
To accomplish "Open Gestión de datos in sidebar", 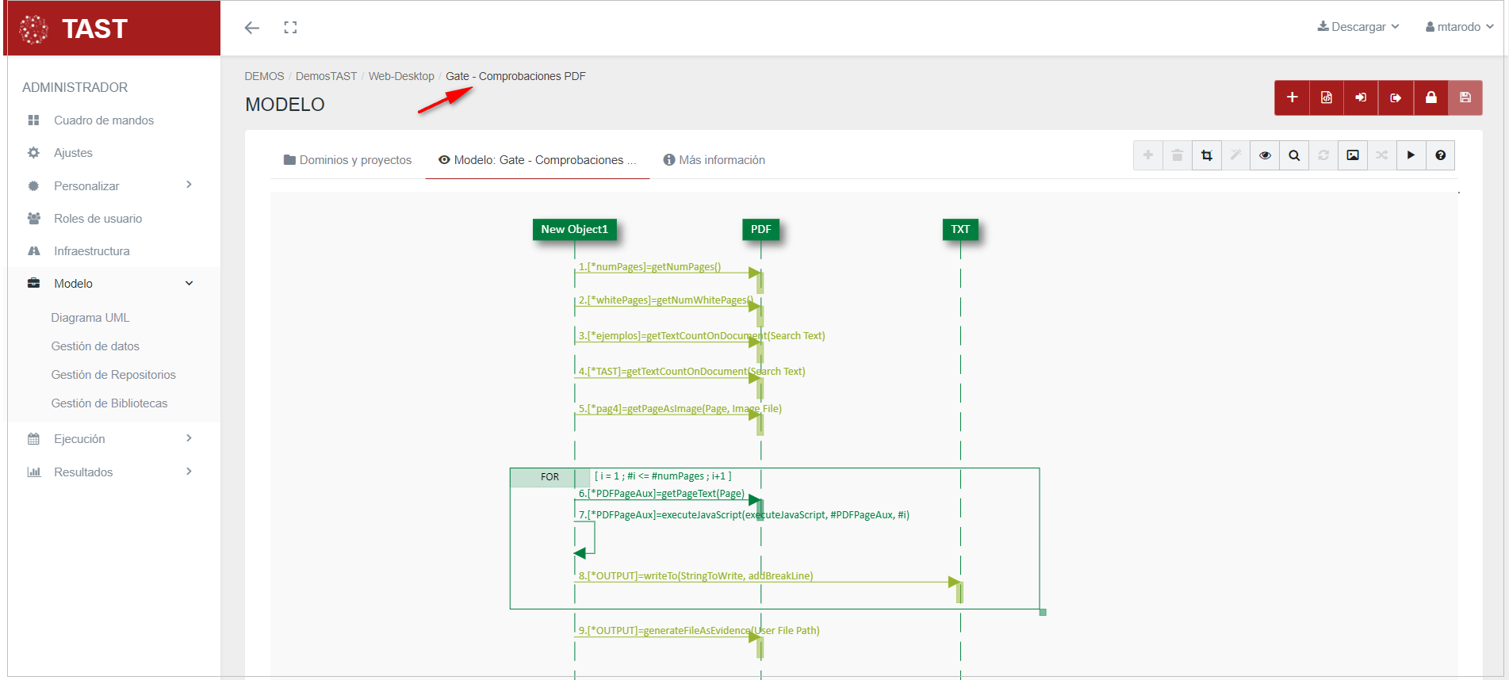I will [x=95, y=346].
